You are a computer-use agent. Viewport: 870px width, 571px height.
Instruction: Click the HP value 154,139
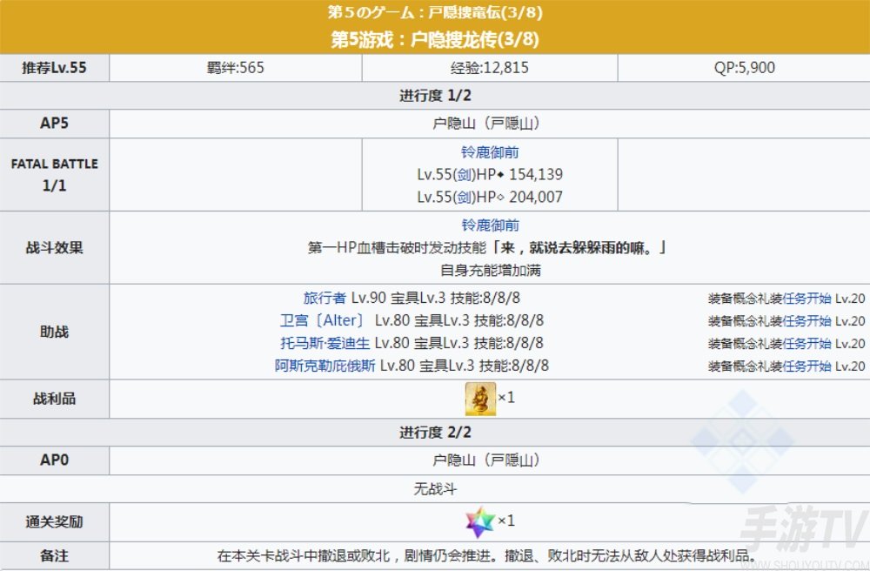point(536,174)
